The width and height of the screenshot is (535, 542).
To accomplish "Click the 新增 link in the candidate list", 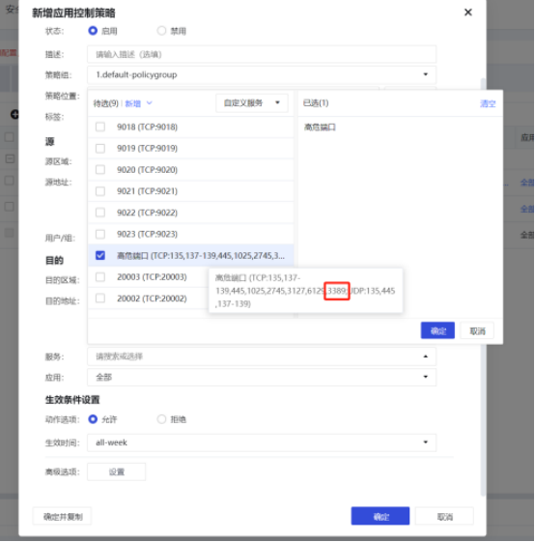I will click(x=132, y=103).
